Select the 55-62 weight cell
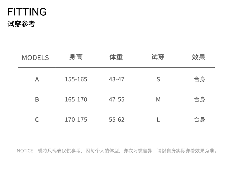The image size is (233, 176). pyautogui.click(x=116, y=119)
